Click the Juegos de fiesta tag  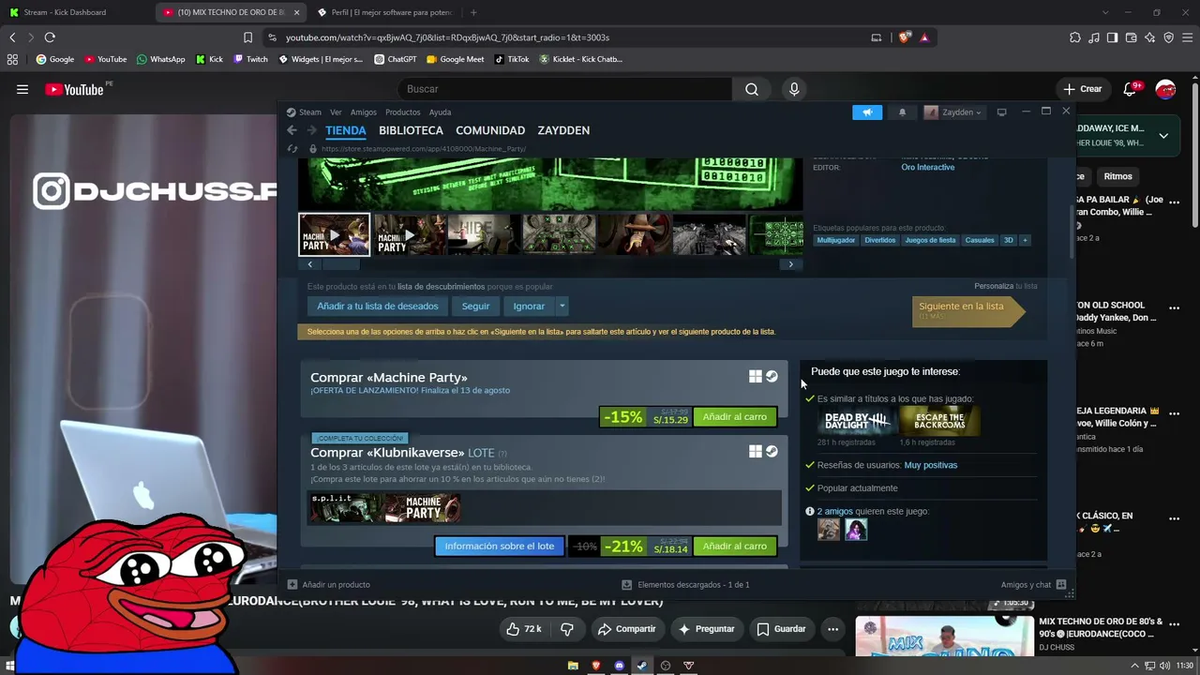pos(930,240)
